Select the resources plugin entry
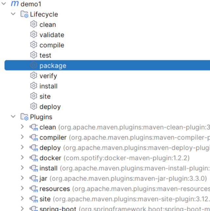 (x=55, y=189)
